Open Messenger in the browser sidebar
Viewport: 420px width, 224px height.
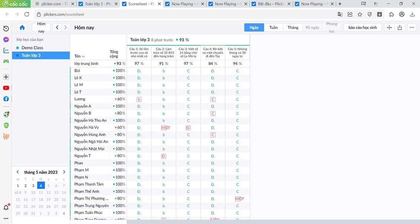click(6, 40)
